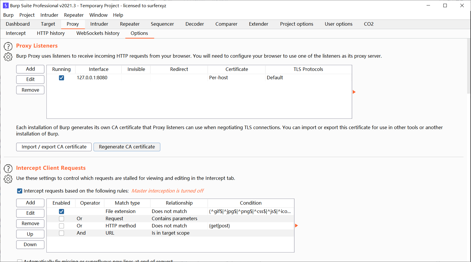The image size is (471, 262).
Task: Select the Per-host certificate cell
Action: pyautogui.click(x=237, y=78)
